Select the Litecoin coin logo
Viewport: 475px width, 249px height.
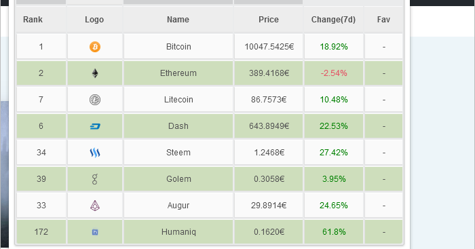pos(95,100)
